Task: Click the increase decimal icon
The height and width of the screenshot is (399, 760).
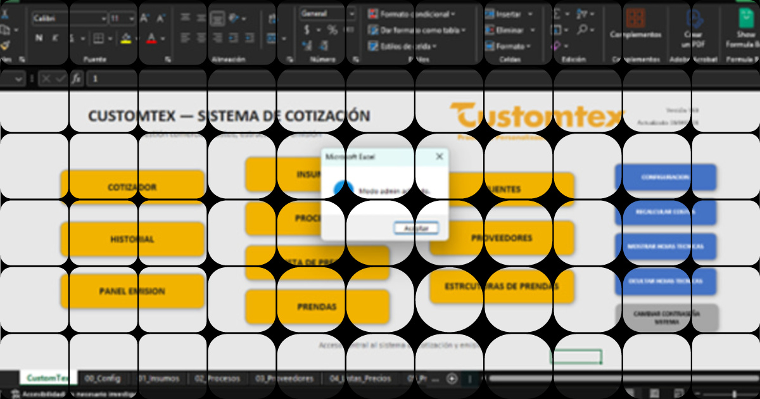Action: (x=307, y=46)
